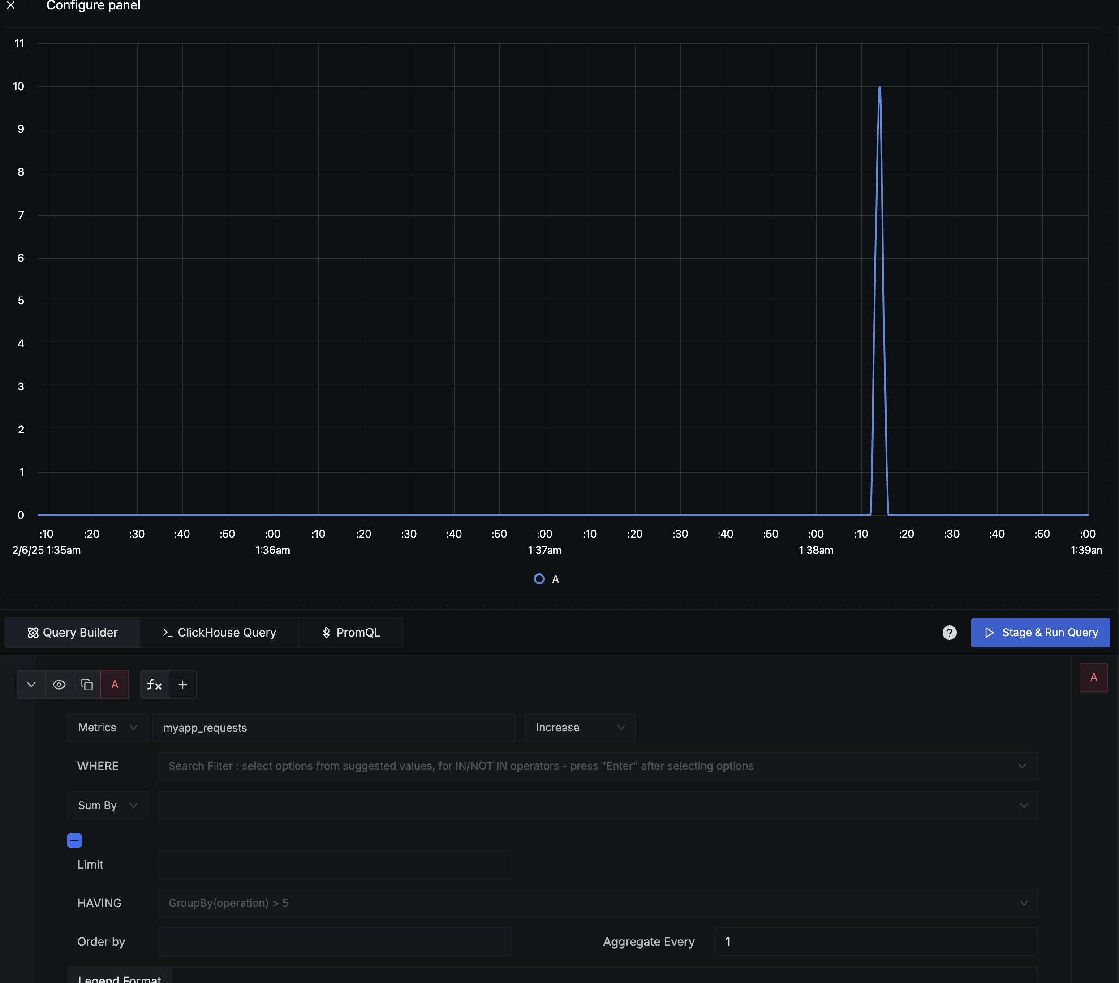Open the help question mark icon
Screen dimensions: 1119x983
(x=949, y=633)
